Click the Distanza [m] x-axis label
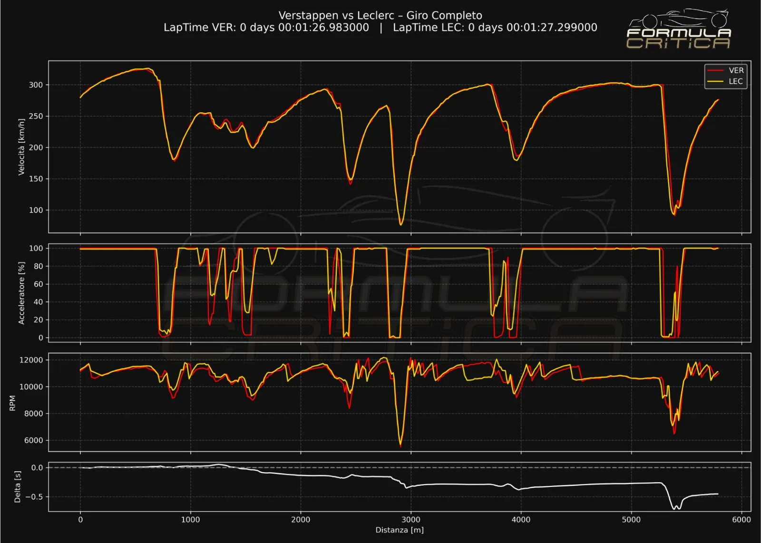The image size is (761, 543). click(399, 530)
